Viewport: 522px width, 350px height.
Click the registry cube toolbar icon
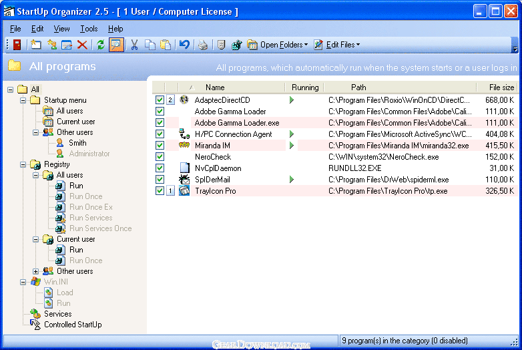237,45
